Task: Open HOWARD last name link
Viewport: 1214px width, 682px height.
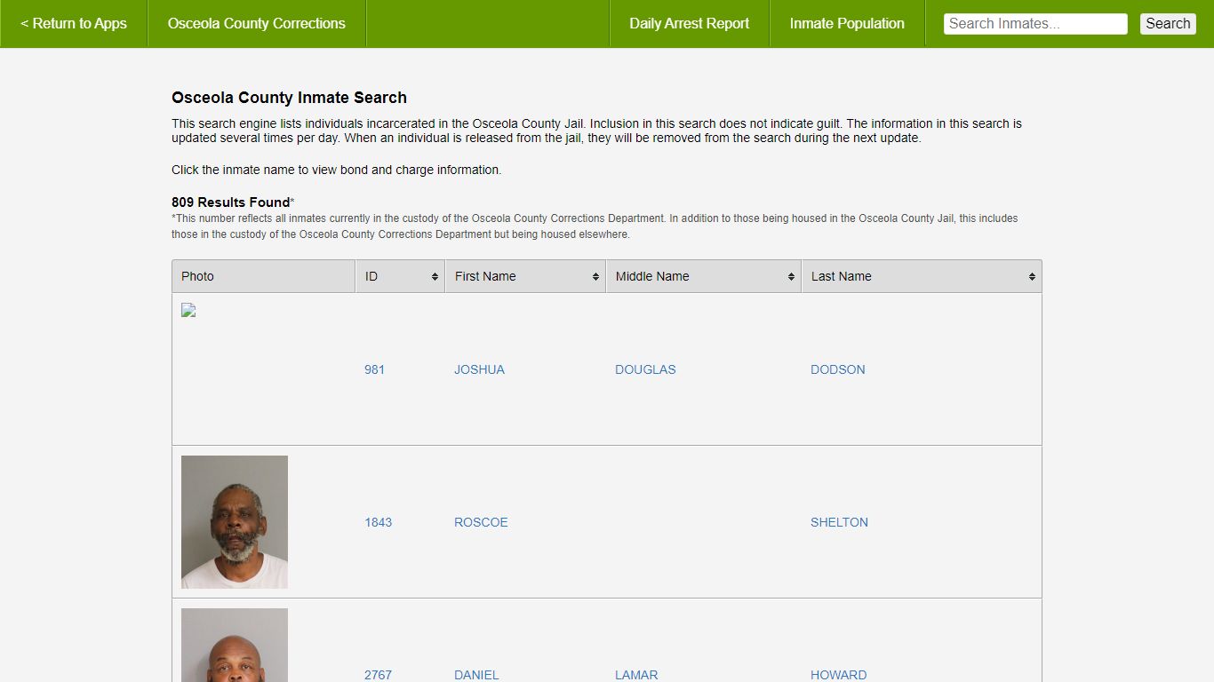Action: coord(838,675)
